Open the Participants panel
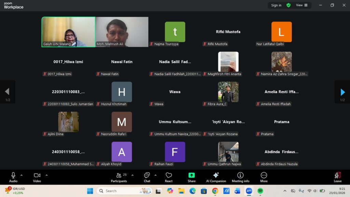 [x=119, y=177]
